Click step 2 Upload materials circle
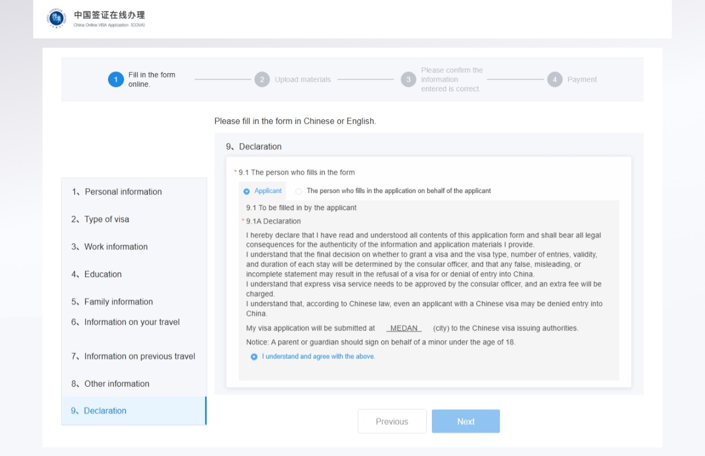Image resolution: width=705 pixels, height=456 pixels. (262, 80)
